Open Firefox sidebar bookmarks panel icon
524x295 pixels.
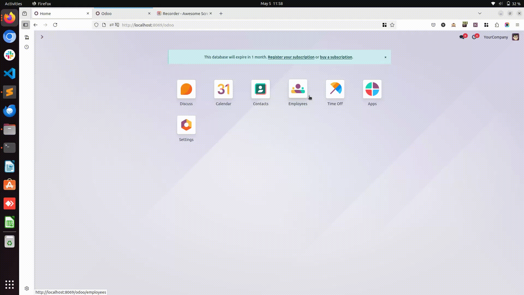pos(27,37)
